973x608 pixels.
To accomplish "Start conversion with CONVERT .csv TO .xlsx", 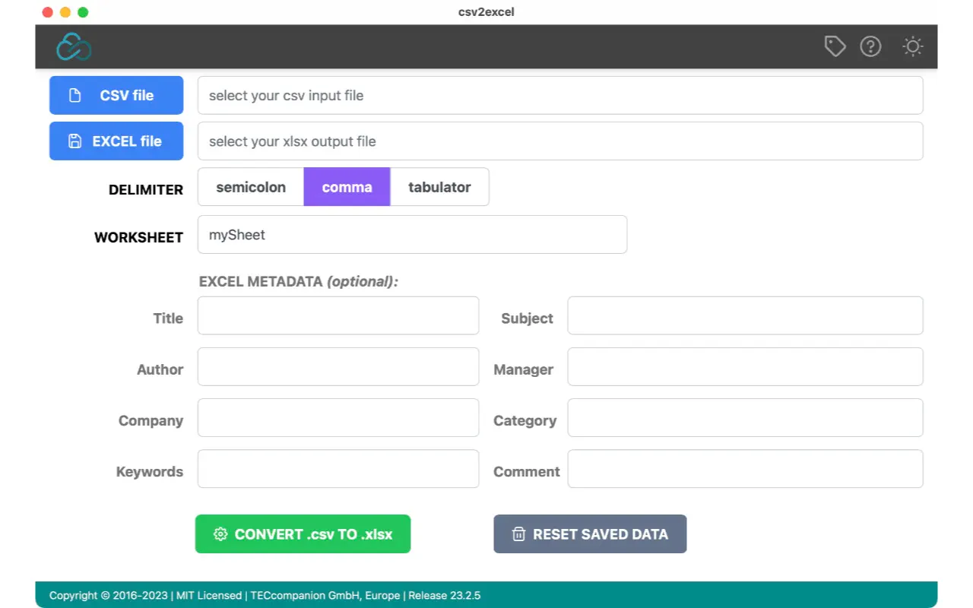I will 303,534.
